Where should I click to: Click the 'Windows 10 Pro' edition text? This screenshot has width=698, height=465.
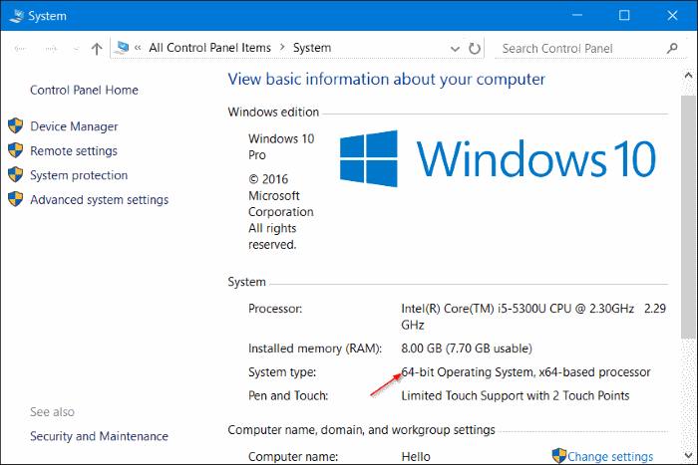281,146
